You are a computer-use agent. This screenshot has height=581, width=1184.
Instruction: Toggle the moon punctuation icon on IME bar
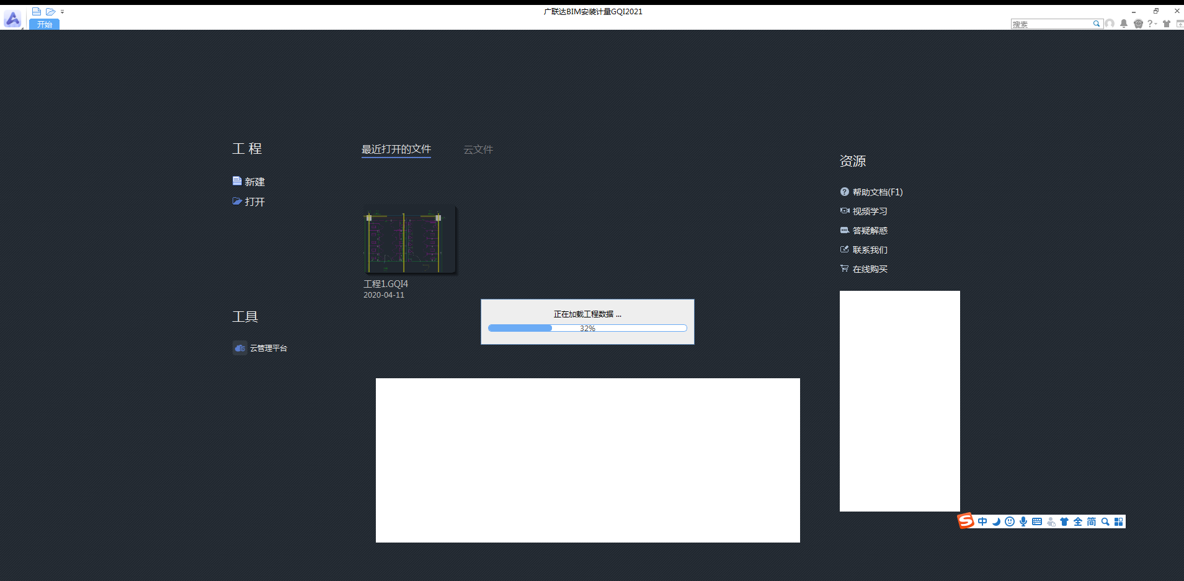pyautogui.click(x=996, y=521)
